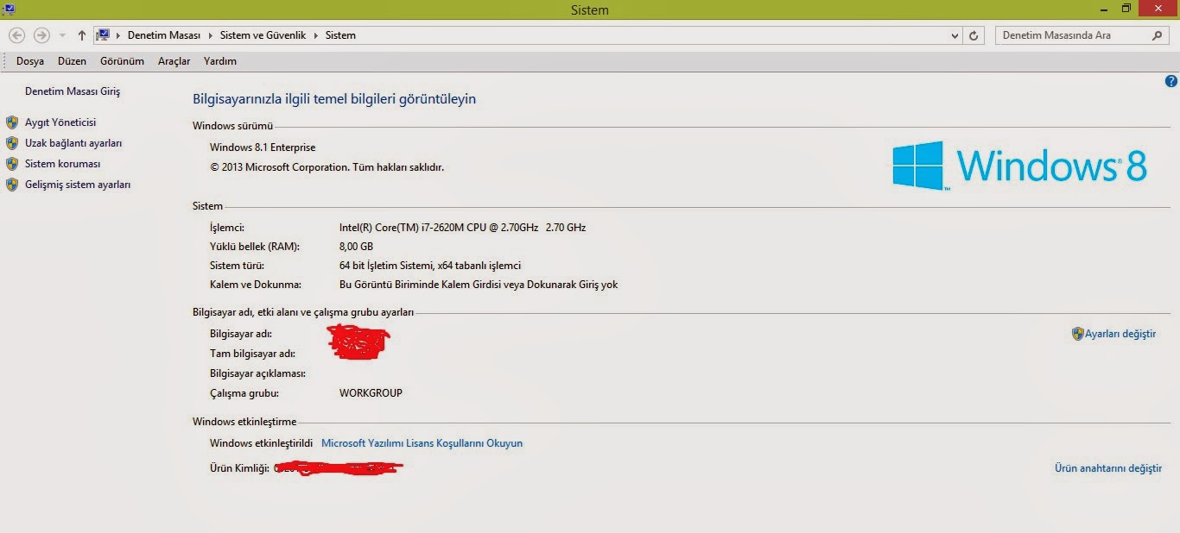Viewport: 1180px width, 533px height.
Task: Click shield icon beside Sistem koruması
Action: (12, 164)
